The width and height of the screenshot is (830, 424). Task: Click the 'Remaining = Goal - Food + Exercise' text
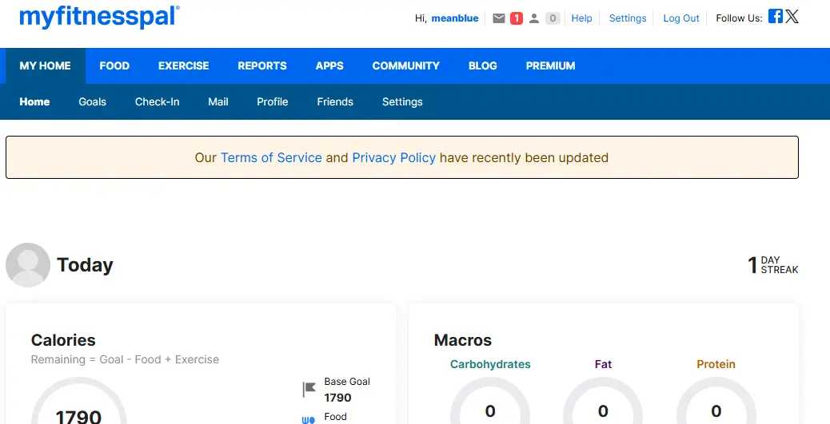pyautogui.click(x=125, y=359)
